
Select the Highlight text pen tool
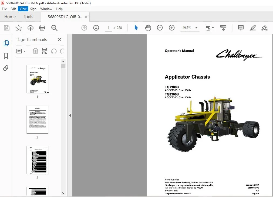(x=253, y=28)
